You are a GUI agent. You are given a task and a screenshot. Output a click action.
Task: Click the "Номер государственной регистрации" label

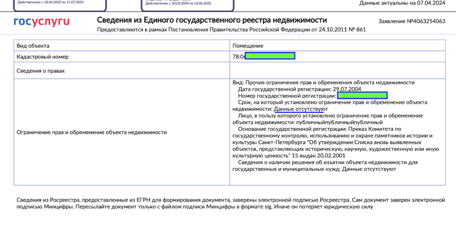287,96
